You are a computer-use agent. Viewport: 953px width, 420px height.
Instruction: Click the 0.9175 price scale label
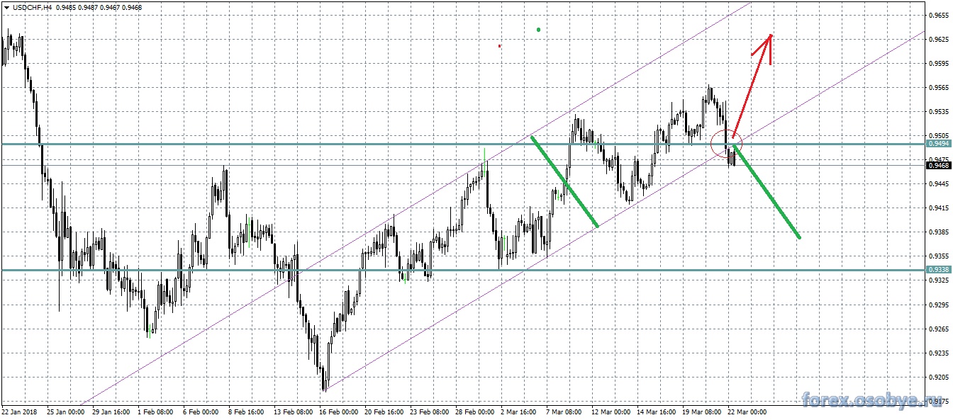pyautogui.click(x=938, y=401)
